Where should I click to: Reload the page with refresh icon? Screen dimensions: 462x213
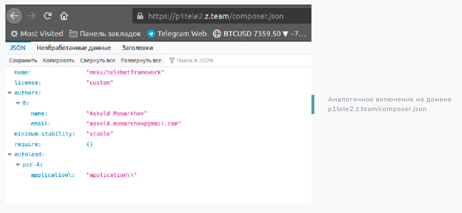[47, 16]
